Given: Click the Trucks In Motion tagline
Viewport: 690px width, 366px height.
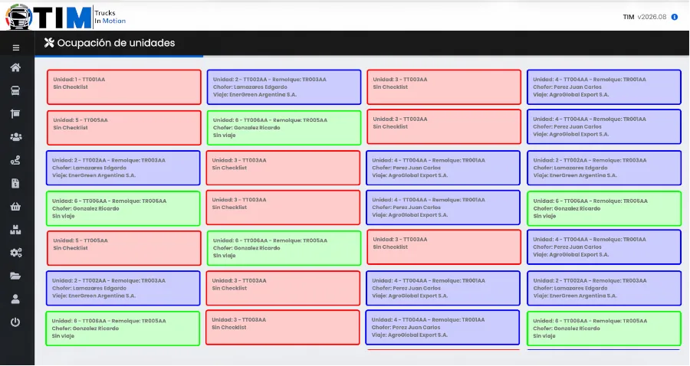Looking at the screenshot, I should 110,17.
